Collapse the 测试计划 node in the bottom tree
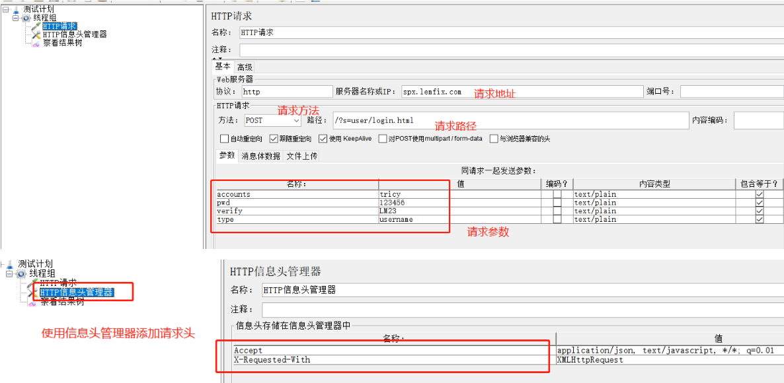Viewport: 784px width, 383px height. (x=2, y=264)
